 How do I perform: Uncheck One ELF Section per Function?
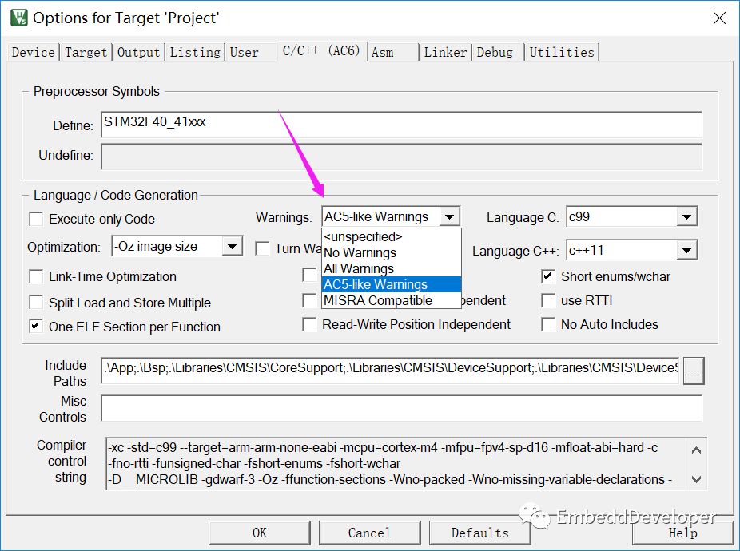pos(36,327)
